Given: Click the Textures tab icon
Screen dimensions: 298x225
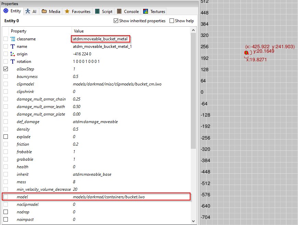Looking at the screenshot, I should coord(146,11).
